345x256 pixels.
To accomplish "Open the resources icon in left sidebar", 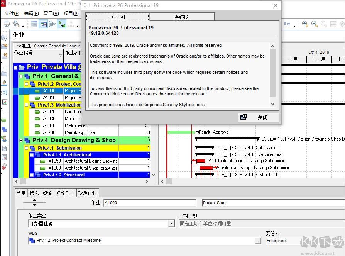I will click(4, 83).
